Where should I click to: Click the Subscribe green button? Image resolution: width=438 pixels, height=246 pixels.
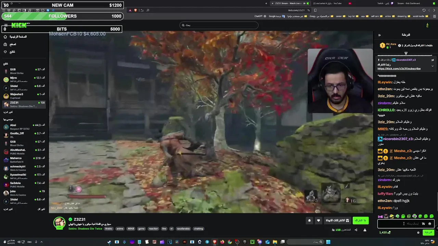361,220
